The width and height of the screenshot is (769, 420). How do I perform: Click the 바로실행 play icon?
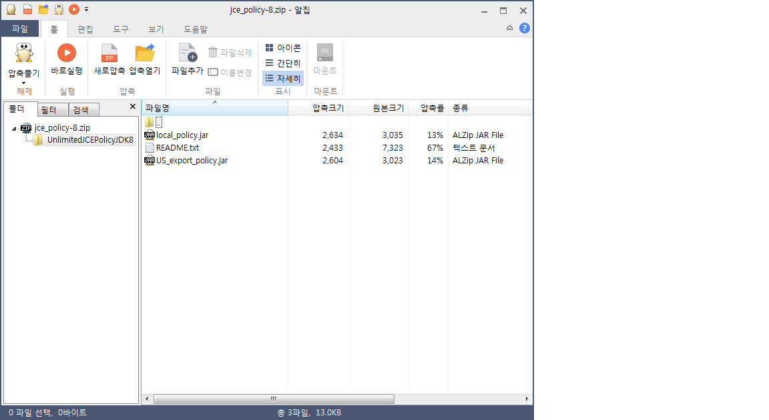coord(67,53)
